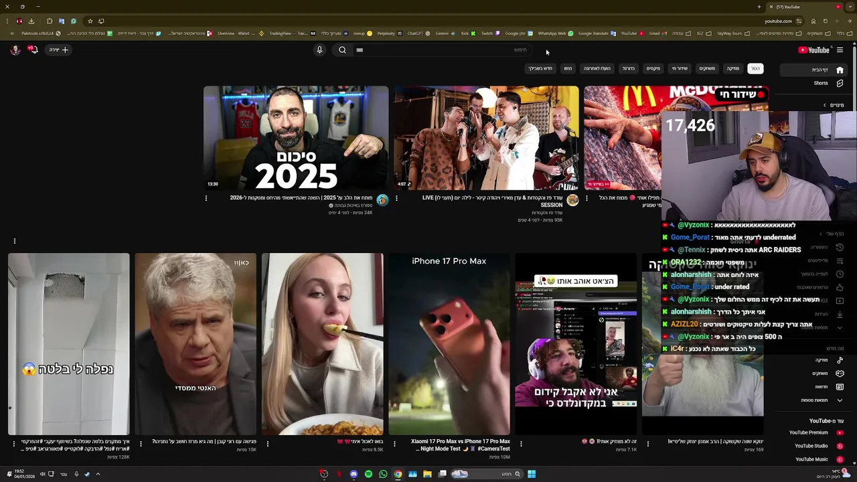Image resolution: width=857 pixels, height=482 pixels.
Task: Open a new browser tab
Action: (759, 7)
